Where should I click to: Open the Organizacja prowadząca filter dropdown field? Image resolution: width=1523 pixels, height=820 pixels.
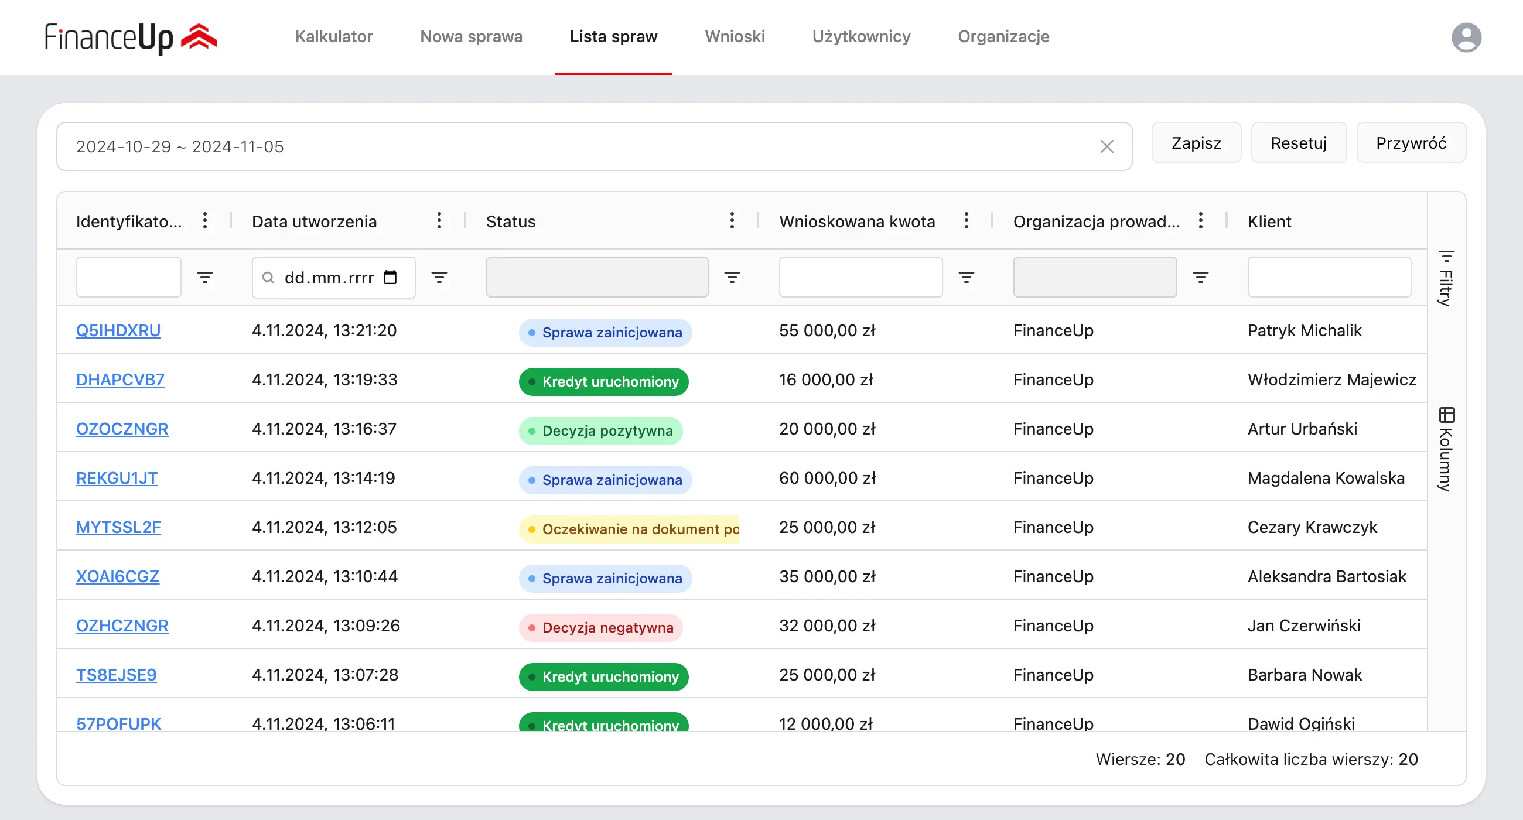(1095, 276)
